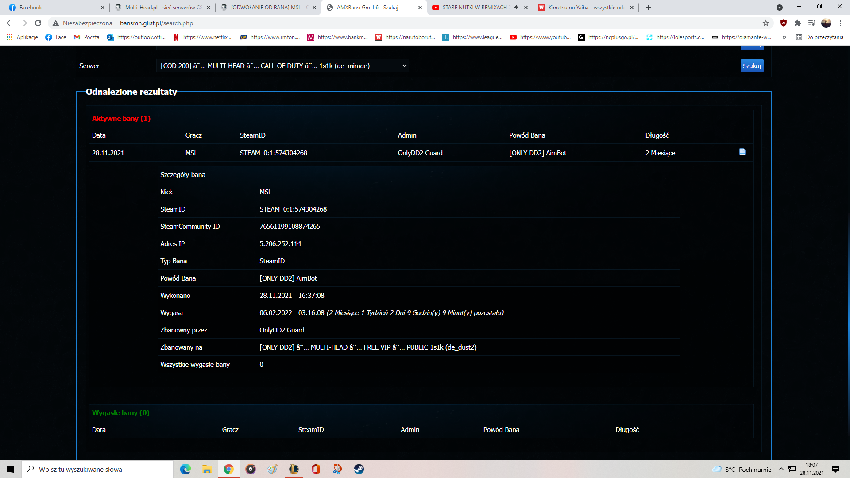Click the ban details document icon
The width and height of the screenshot is (850, 478).
coord(742,152)
